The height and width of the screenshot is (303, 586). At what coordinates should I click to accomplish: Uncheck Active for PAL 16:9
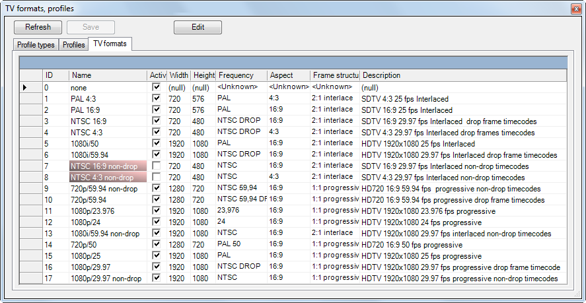point(156,110)
